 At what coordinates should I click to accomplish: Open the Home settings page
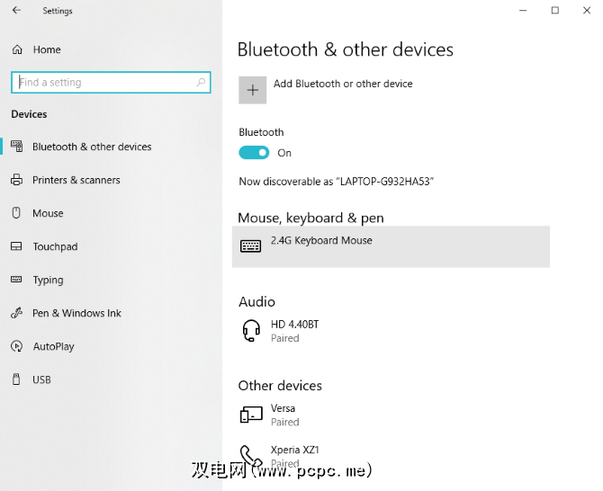pos(47,49)
